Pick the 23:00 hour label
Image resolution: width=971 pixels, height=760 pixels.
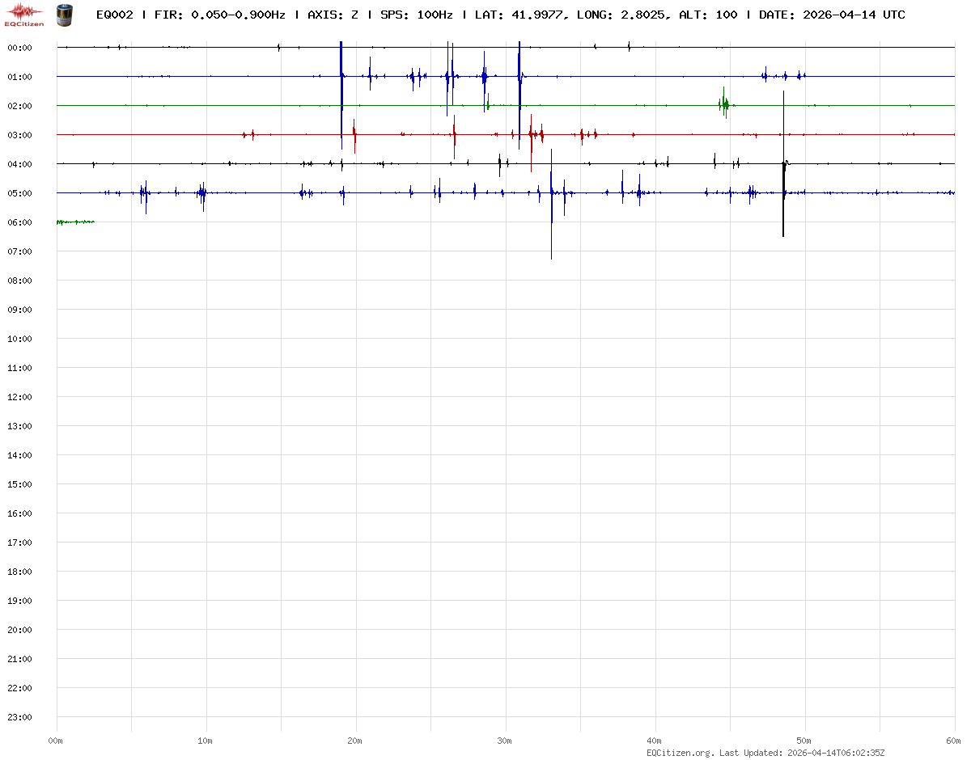[19, 717]
